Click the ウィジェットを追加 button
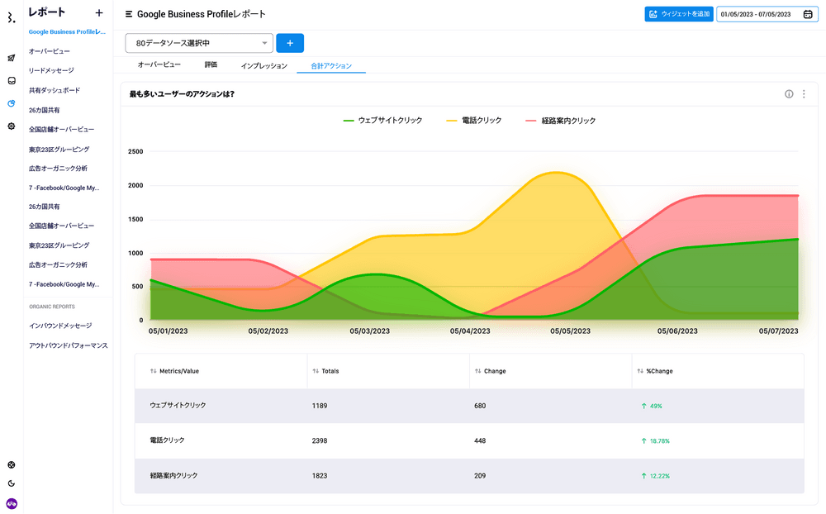The width and height of the screenshot is (826, 514). click(x=678, y=14)
